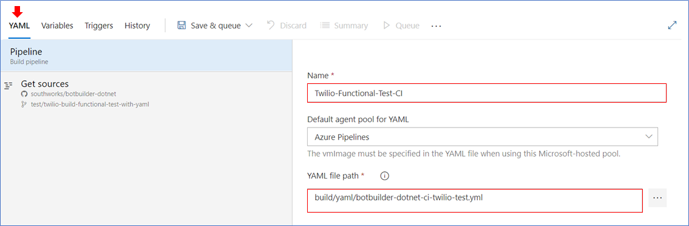
Task: Select the YAML tab
Action: point(19,26)
